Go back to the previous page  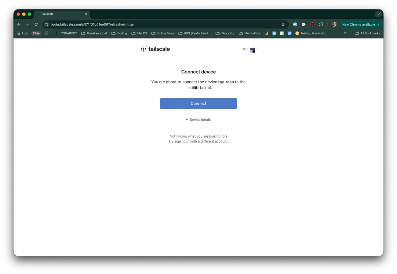(19, 24)
